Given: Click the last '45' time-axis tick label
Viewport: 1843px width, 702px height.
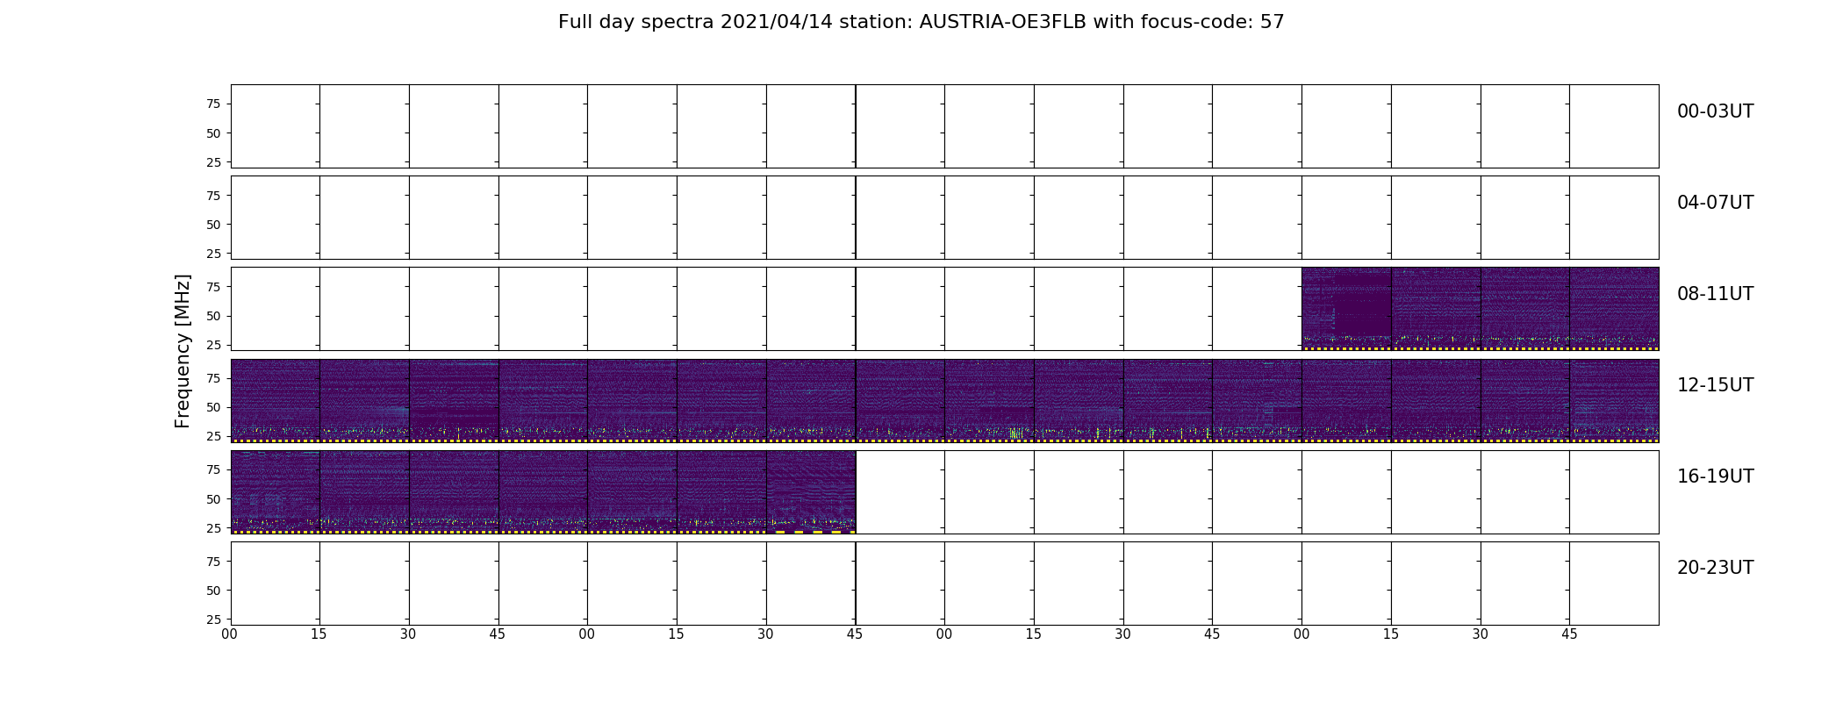Looking at the screenshot, I should [x=1569, y=634].
